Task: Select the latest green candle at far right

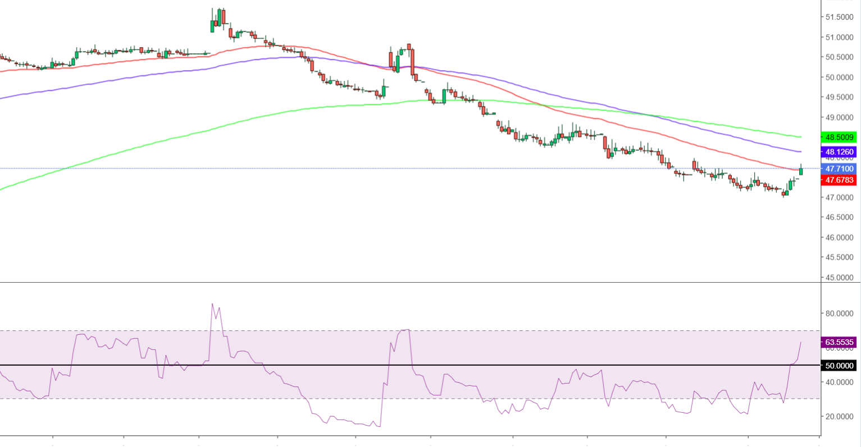Action: click(x=801, y=170)
